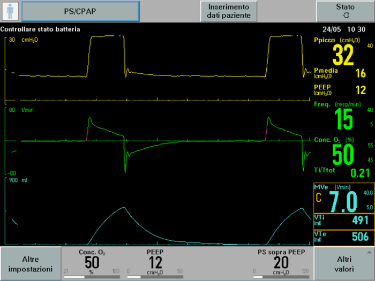375x281 pixels.
Task: Tap the Freq. 15 resp/min readout
Action: (x=343, y=119)
